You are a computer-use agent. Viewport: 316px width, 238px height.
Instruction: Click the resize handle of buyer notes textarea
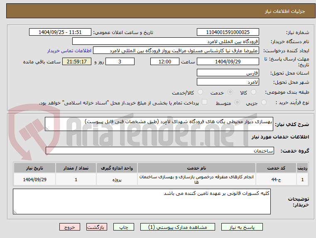15,212
